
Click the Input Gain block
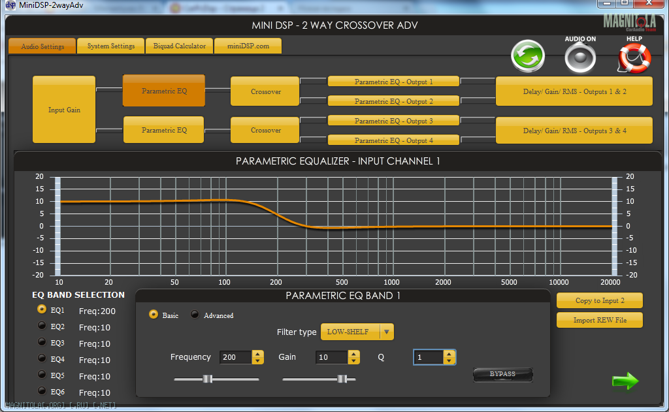click(x=64, y=110)
